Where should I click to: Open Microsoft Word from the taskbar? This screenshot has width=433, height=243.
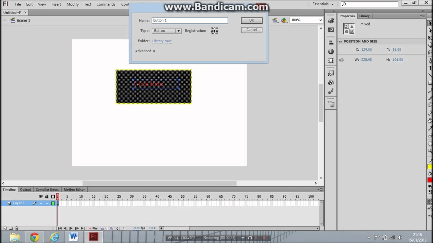pos(73,237)
